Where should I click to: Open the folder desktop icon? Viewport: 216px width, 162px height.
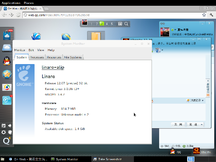click(96, 36)
